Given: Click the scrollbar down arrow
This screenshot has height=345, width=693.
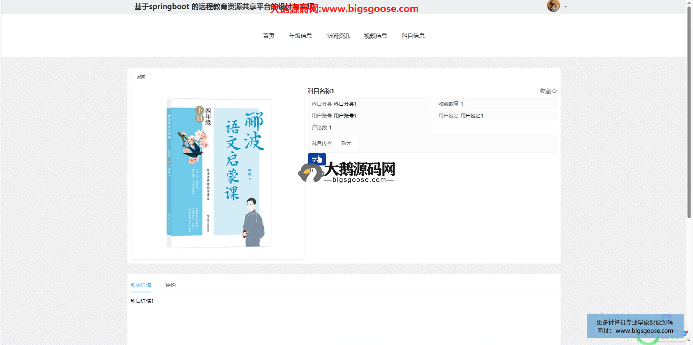Looking at the screenshot, I should click(689, 341).
